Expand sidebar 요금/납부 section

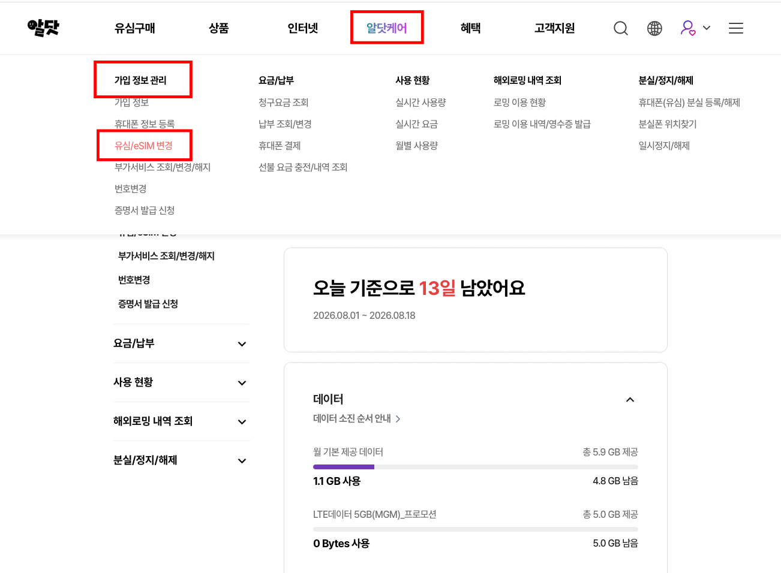(x=181, y=343)
